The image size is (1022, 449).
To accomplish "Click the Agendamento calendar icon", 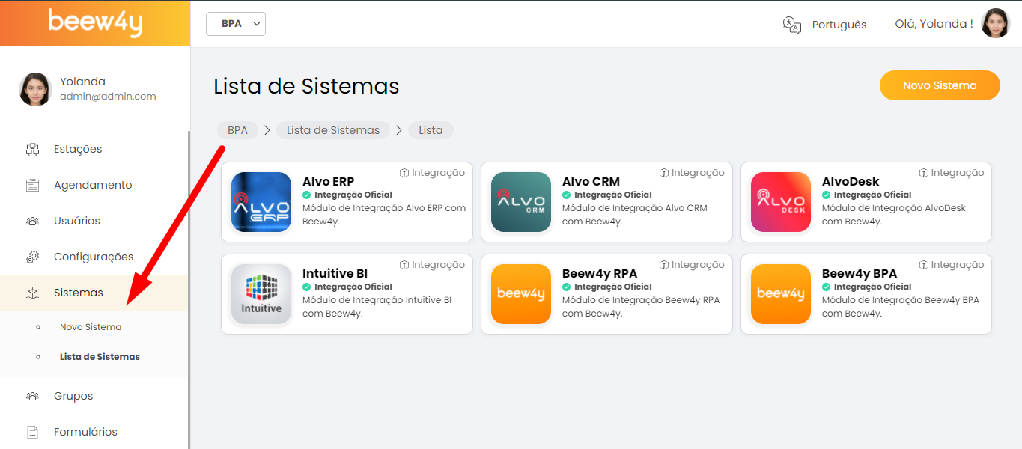I will [32, 185].
